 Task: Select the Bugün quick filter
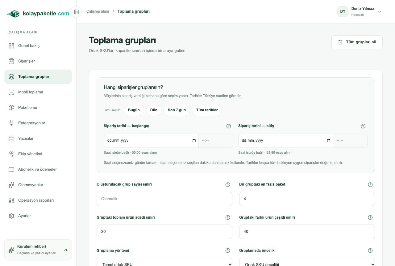(134, 110)
